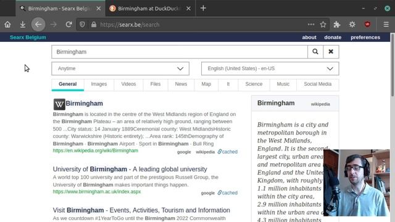This screenshot has height=222, width=395.
Task: Click the gear extension icon
Action: [x=352, y=25]
